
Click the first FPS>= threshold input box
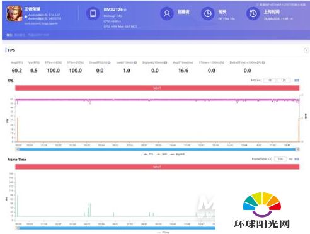coord(270,80)
